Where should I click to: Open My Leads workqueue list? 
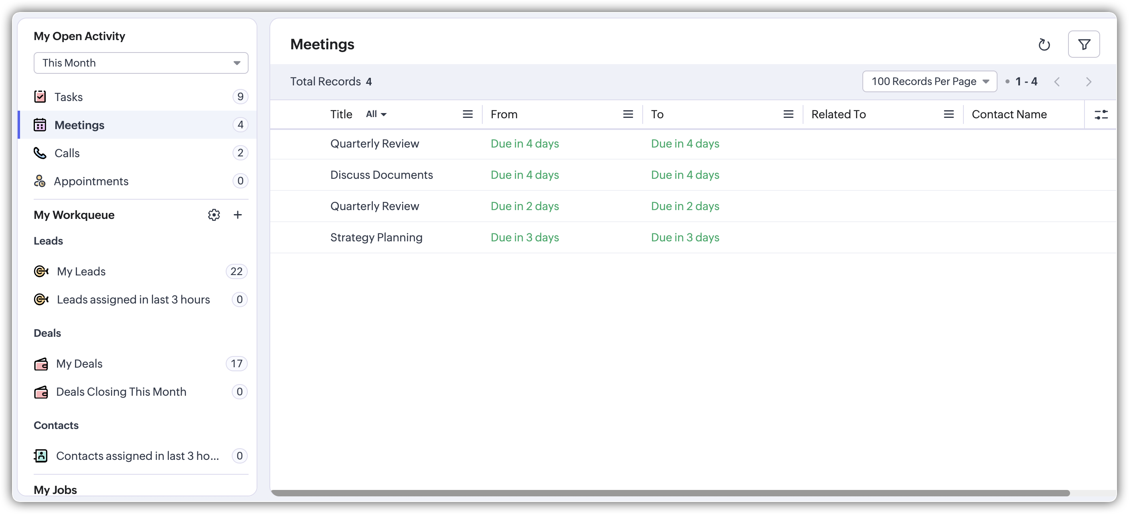(x=81, y=271)
